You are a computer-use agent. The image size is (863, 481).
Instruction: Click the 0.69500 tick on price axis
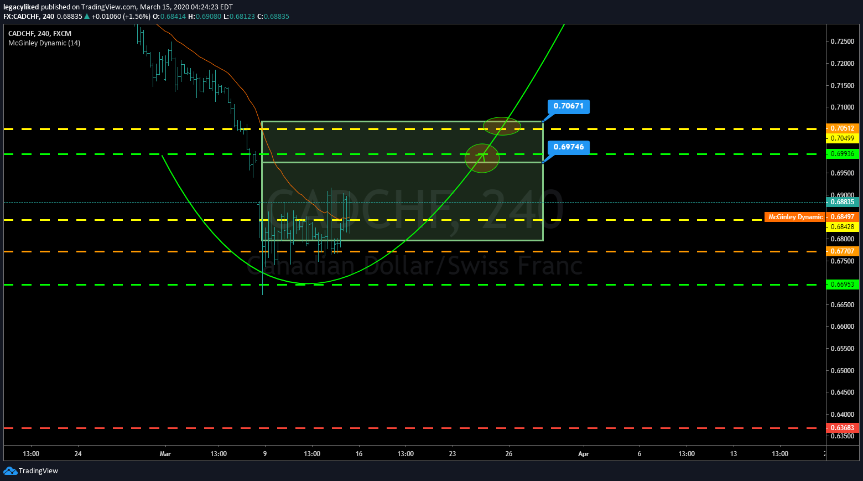pyautogui.click(x=842, y=173)
